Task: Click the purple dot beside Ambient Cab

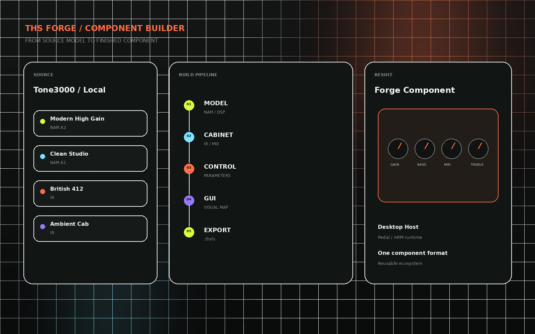Action: tap(42, 226)
